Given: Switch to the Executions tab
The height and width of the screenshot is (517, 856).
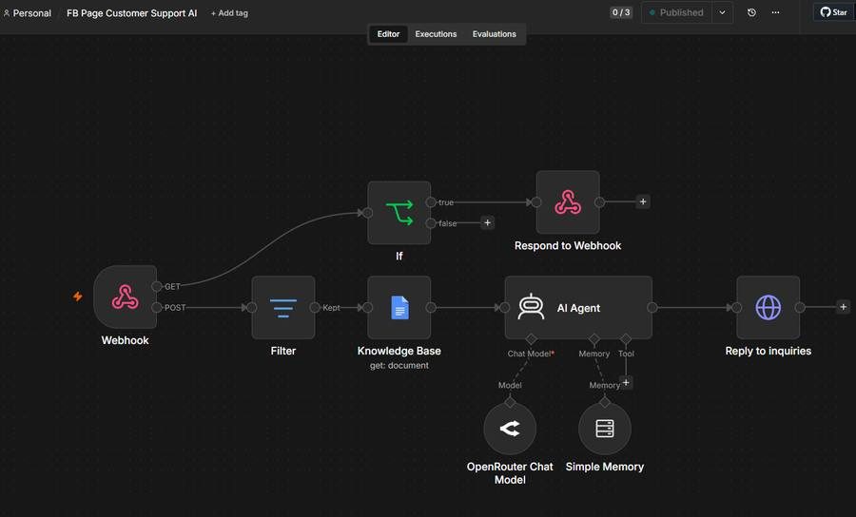Looking at the screenshot, I should pyautogui.click(x=436, y=34).
